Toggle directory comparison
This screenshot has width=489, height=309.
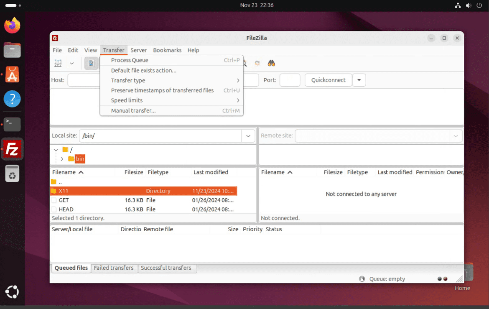click(257, 63)
